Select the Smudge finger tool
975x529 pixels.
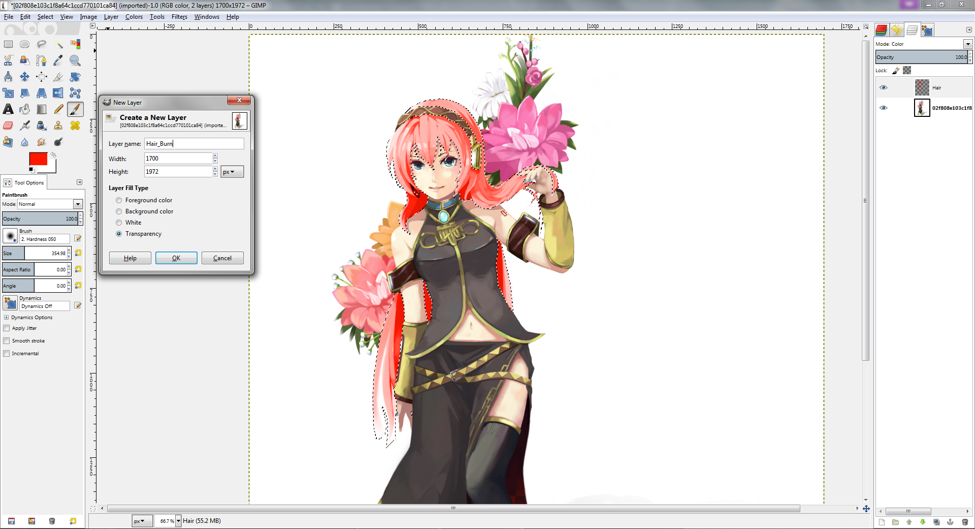[42, 142]
